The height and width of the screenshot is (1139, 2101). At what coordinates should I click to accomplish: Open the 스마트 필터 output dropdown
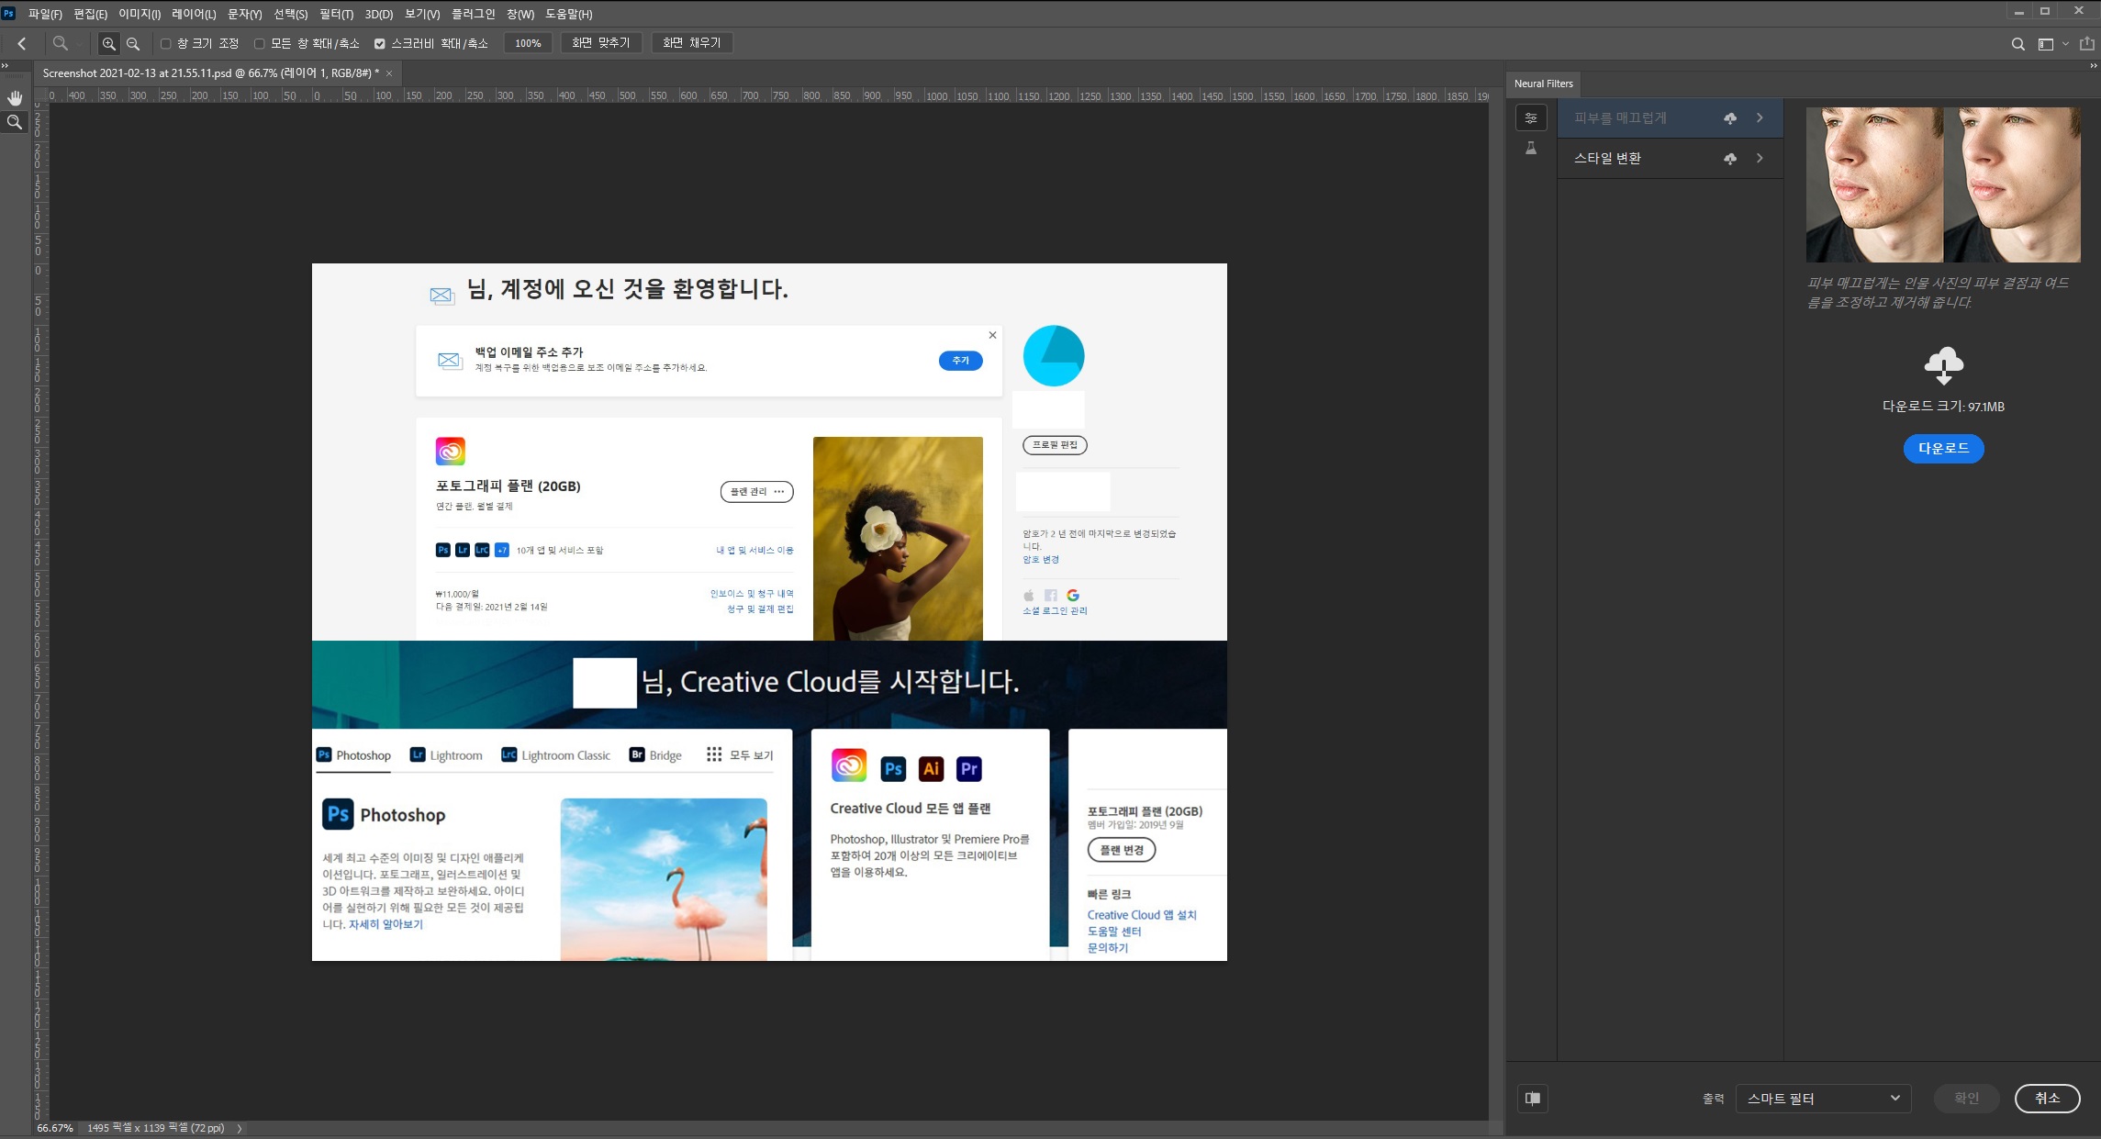[1823, 1099]
